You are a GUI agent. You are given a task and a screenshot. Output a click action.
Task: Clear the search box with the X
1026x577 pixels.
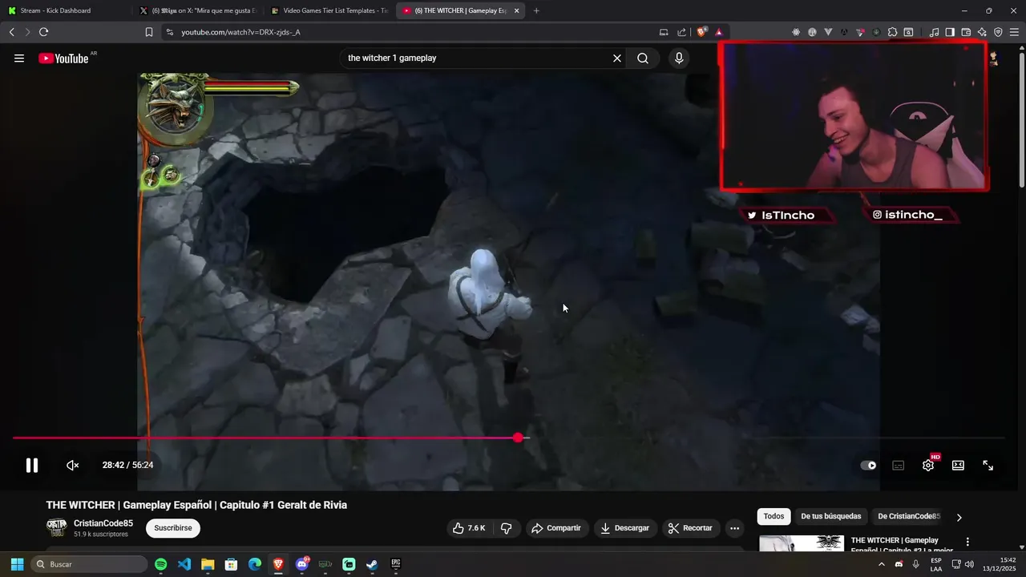(617, 58)
